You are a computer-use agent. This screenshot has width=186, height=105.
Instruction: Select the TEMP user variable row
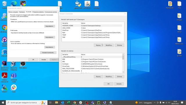click(x=92, y=35)
